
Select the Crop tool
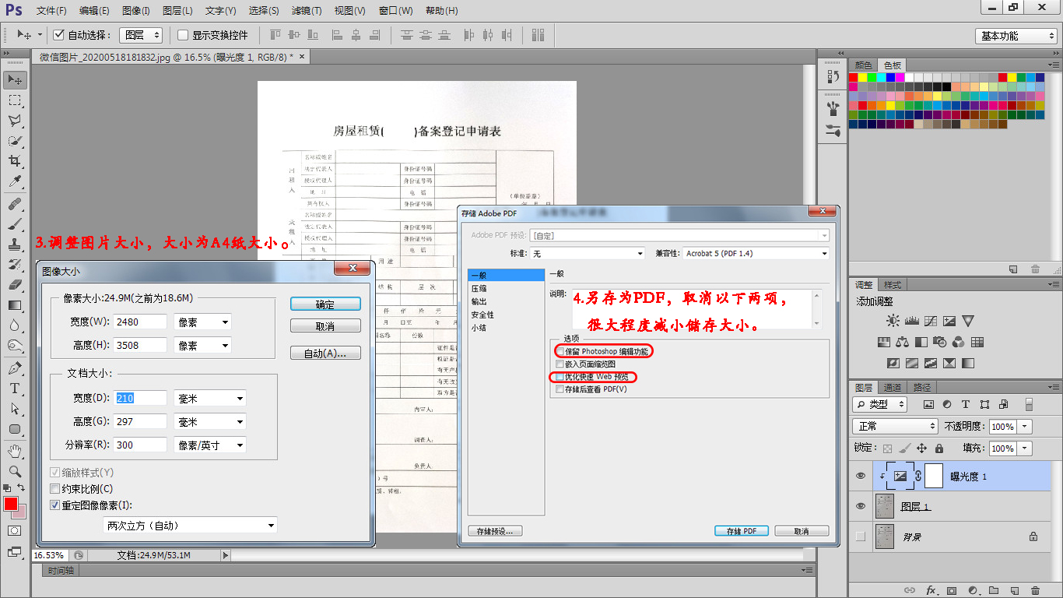[15, 161]
